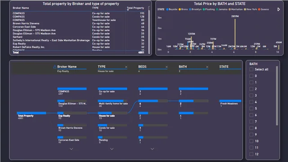Screen dimensions: 288x162
Task: Click COMPASS Townhouse for sale row
Action: [x=78, y=20]
